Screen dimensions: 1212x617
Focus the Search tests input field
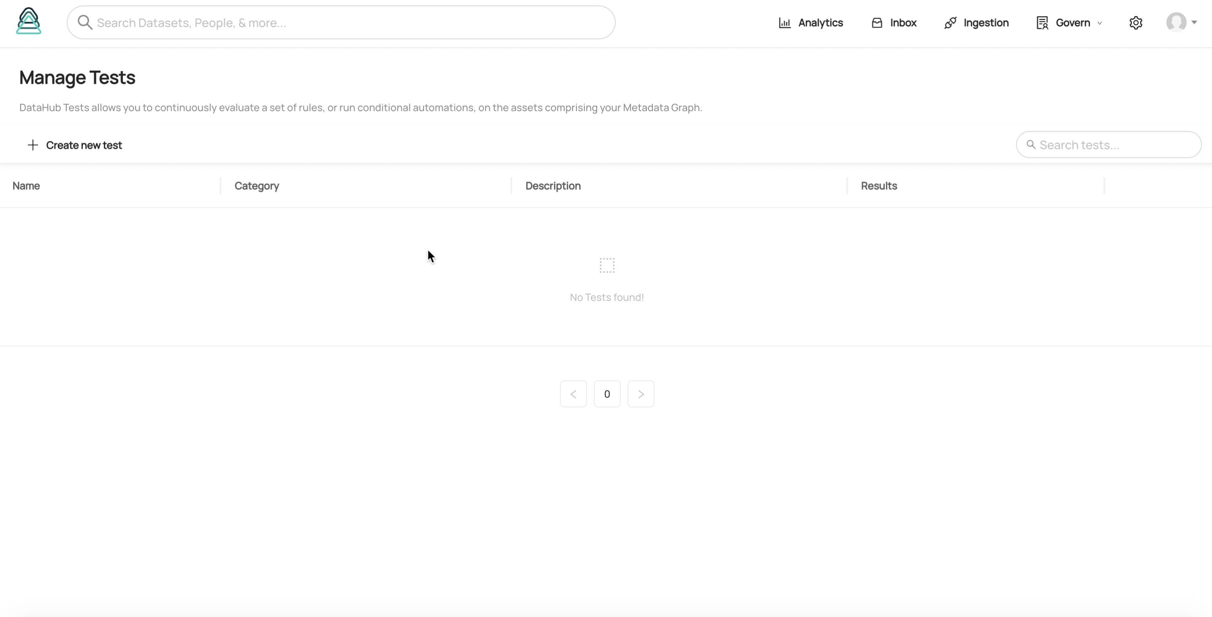(x=1115, y=144)
